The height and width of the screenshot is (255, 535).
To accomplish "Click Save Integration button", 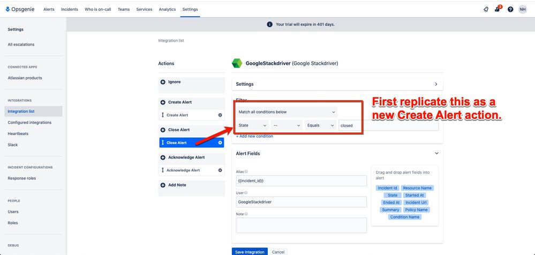I will [x=250, y=252].
